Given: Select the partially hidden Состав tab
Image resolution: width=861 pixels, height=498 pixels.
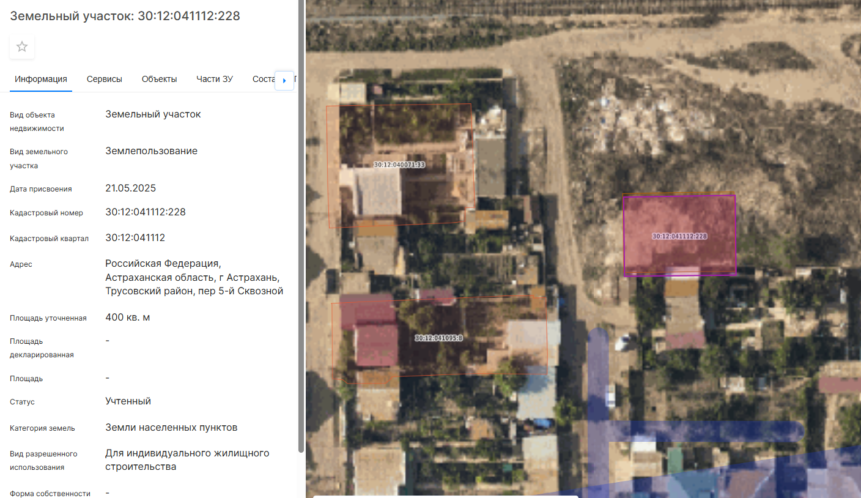Looking at the screenshot, I should click(263, 79).
